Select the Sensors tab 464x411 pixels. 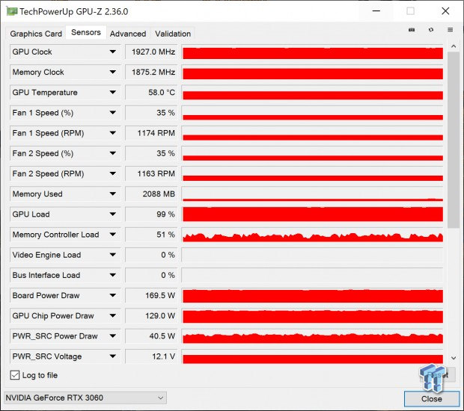[86, 32]
